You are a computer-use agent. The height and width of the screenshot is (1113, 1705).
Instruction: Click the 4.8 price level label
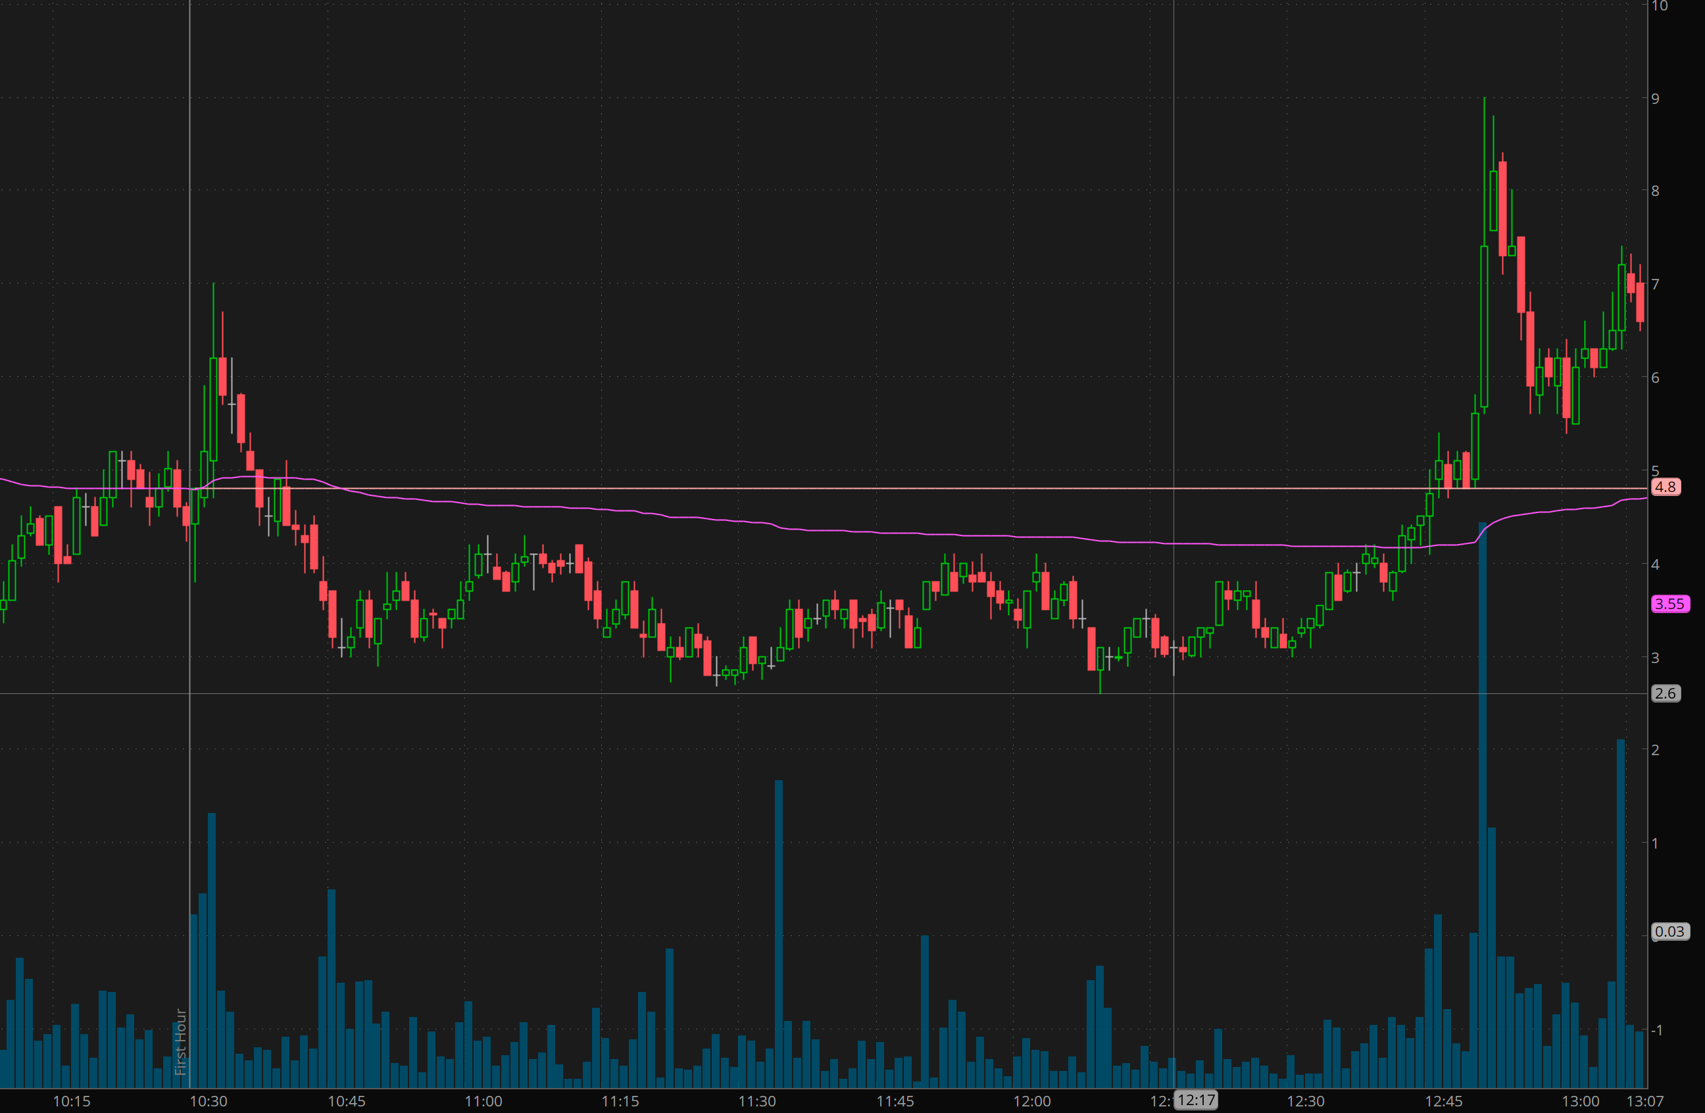1666,487
